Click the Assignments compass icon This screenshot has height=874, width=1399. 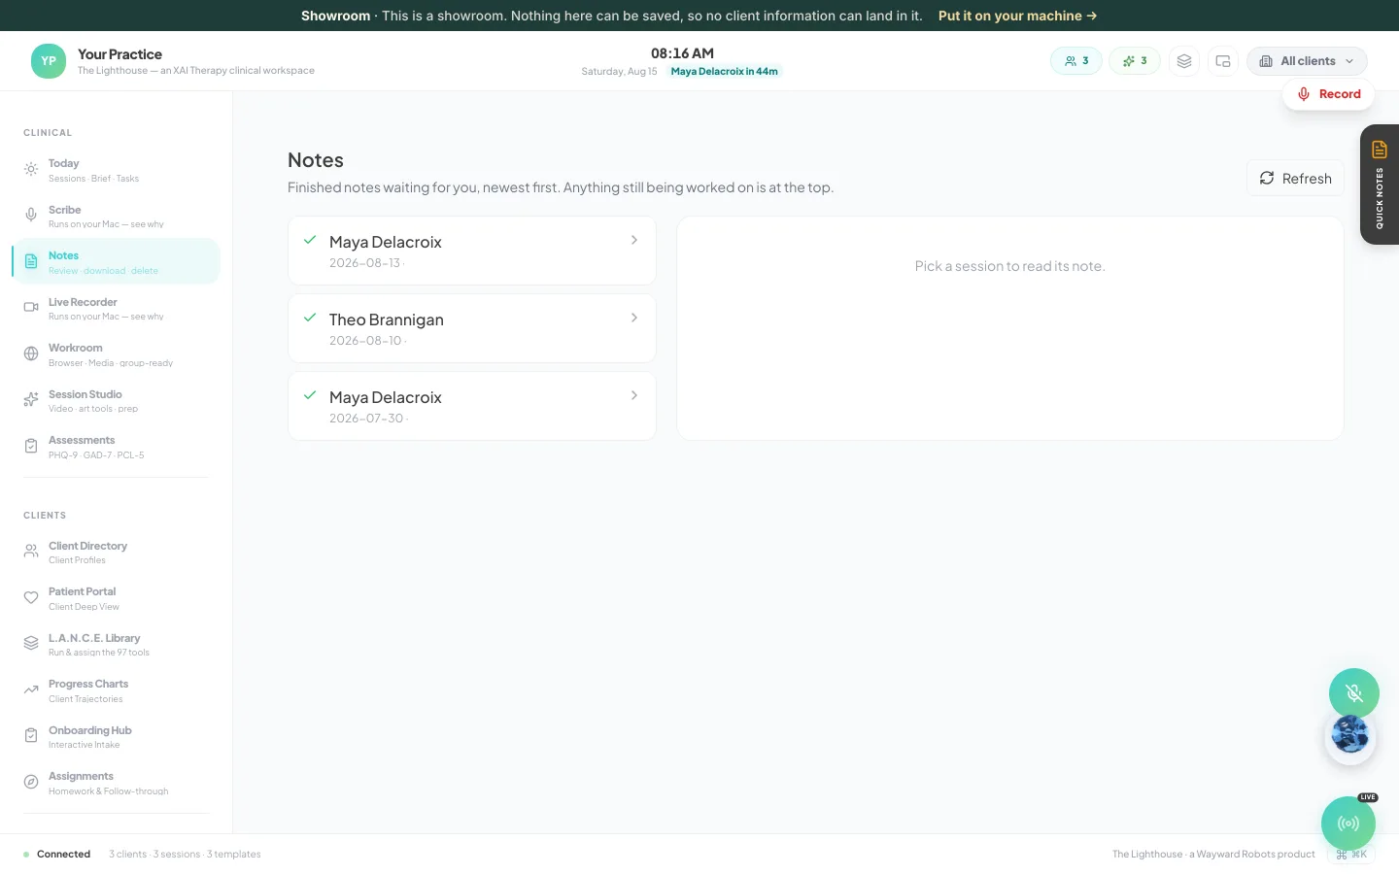[x=31, y=782]
